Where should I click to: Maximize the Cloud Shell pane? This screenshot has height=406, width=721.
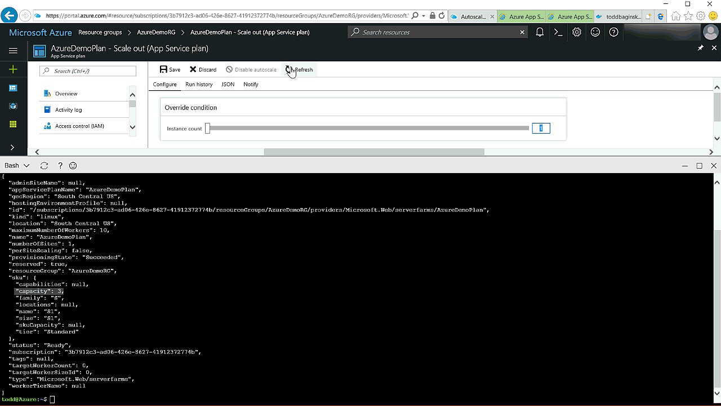700,166
